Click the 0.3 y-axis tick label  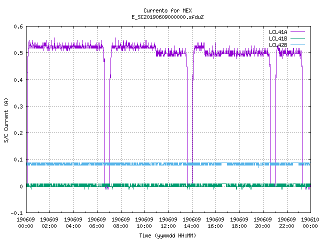click(18, 106)
